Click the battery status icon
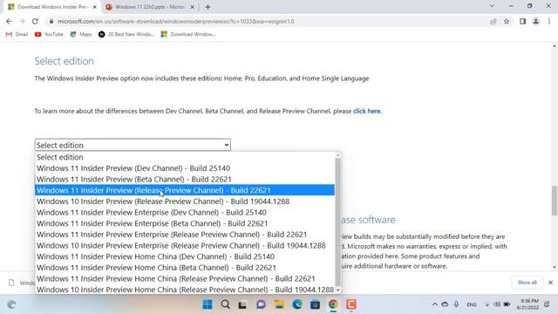 tap(507, 304)
